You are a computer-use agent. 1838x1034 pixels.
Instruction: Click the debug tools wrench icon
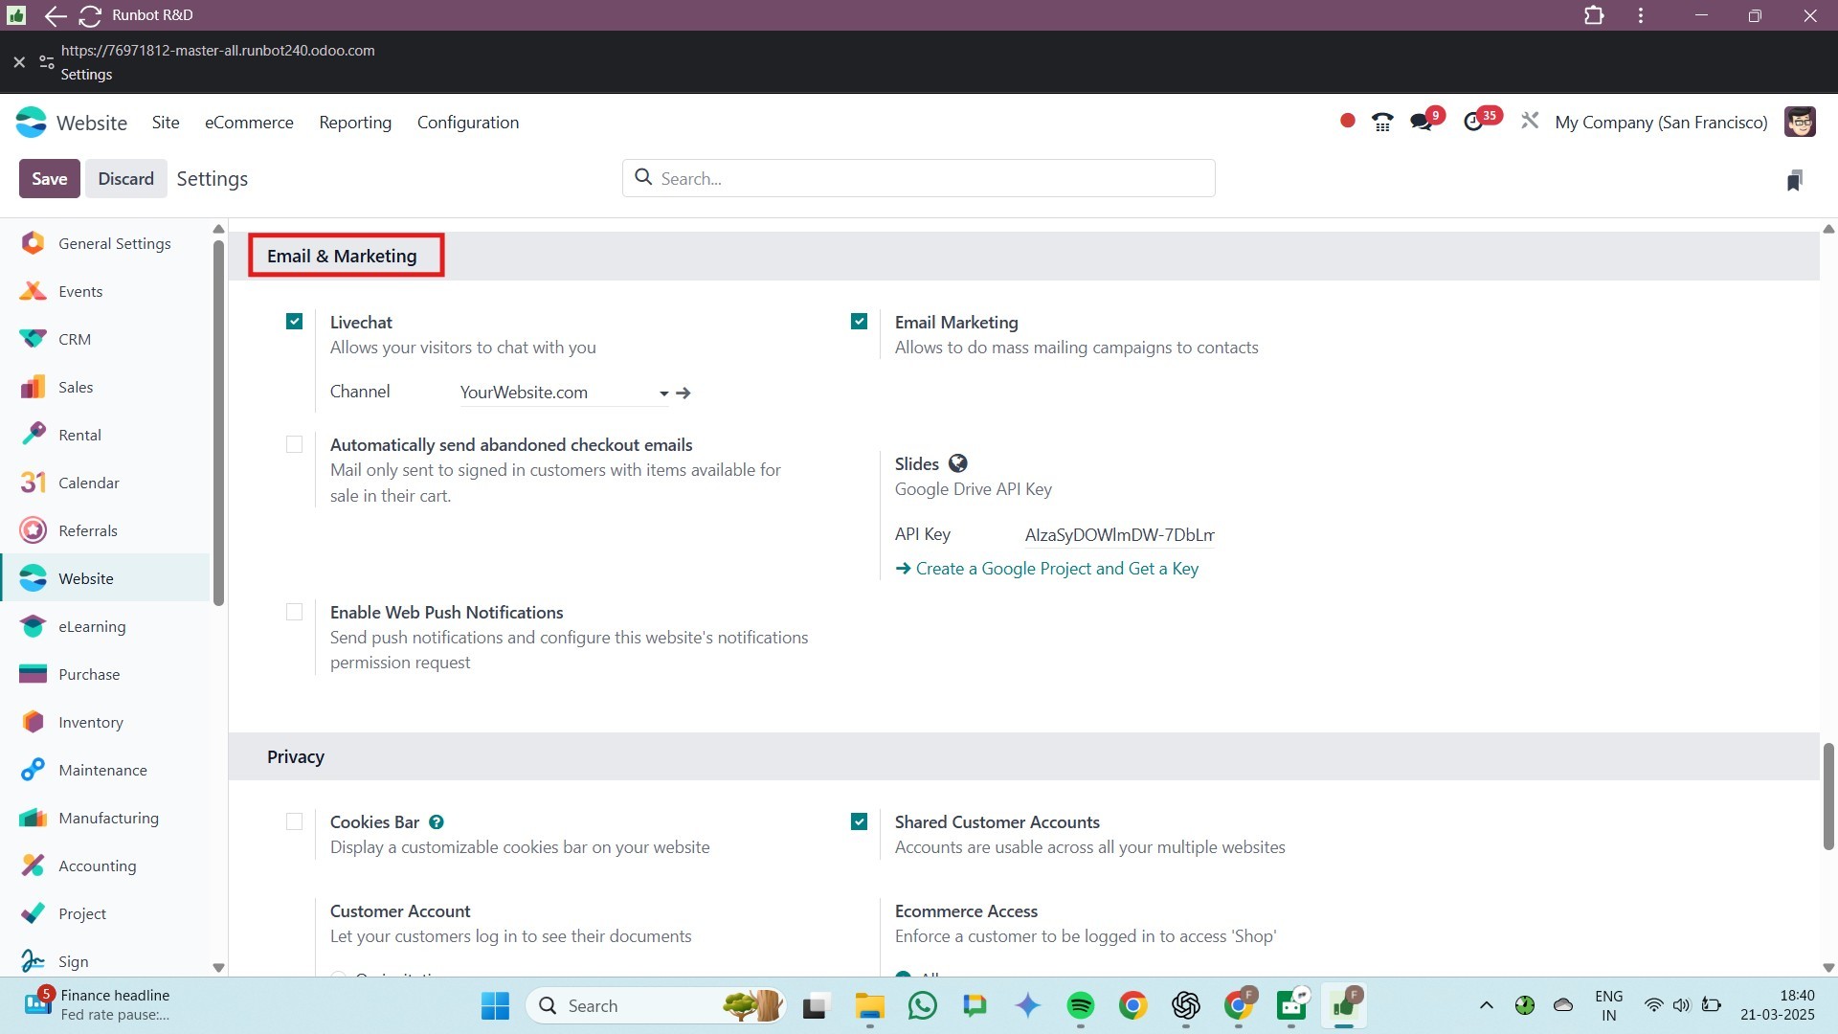coord(1530,122)
